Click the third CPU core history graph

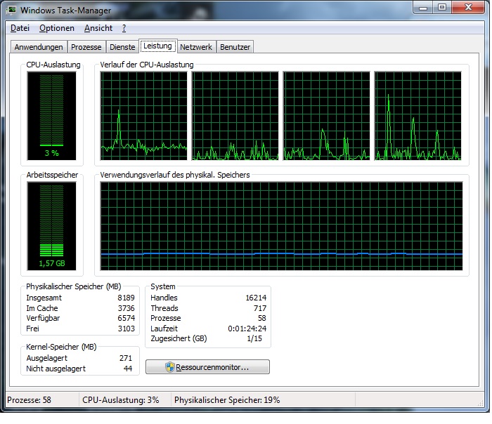[x=326, y=116]
